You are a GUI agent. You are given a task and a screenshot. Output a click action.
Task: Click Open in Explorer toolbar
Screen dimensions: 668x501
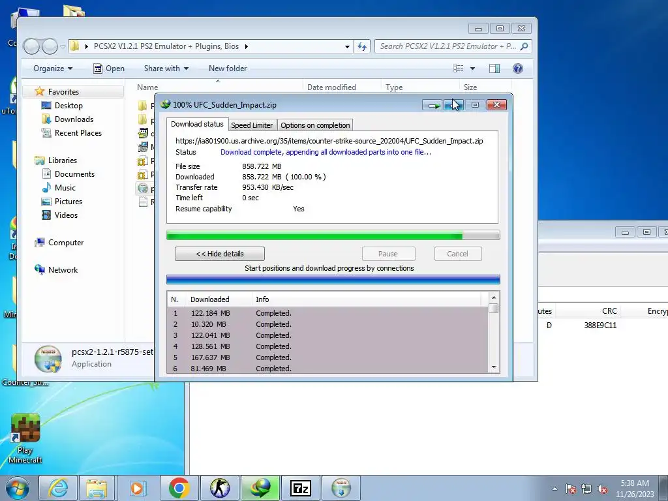click(x=109, y=68)
